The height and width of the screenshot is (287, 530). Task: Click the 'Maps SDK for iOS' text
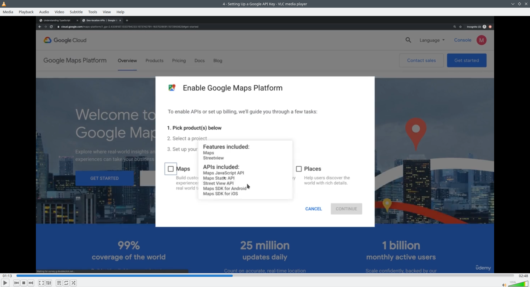click(221, 194)
